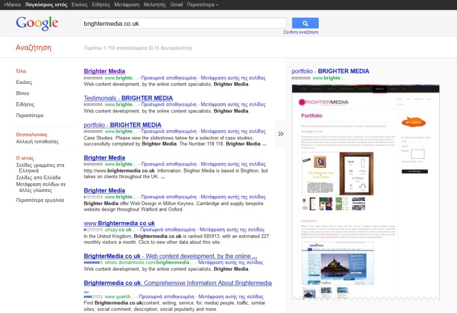Screen dimensions: 457x313
Task: Select Βίντεο filter in left sidebar
Action: pos(22,93)
